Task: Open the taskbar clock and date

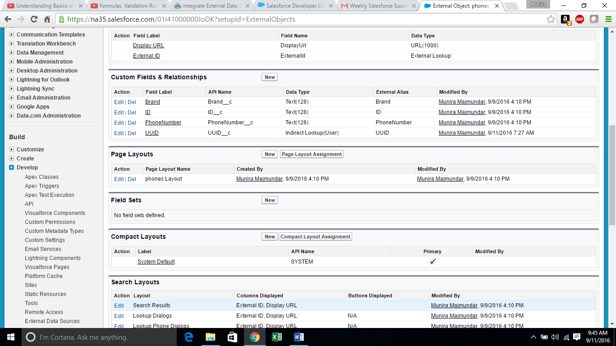Action: [x=598, y=337]
